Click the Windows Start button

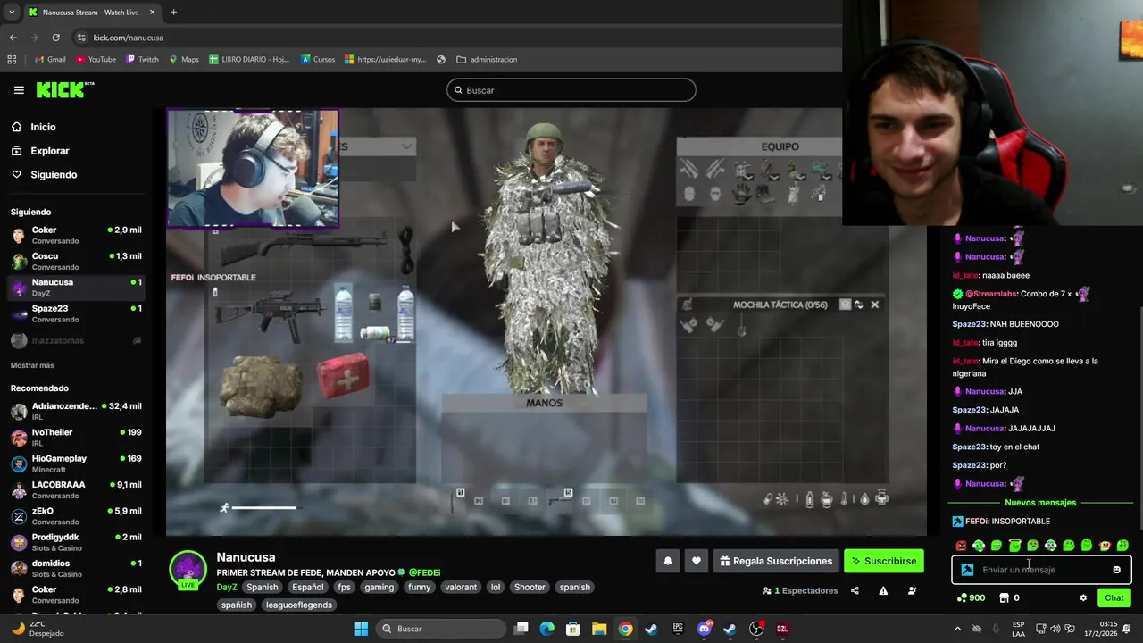click(x=361, y=629)
